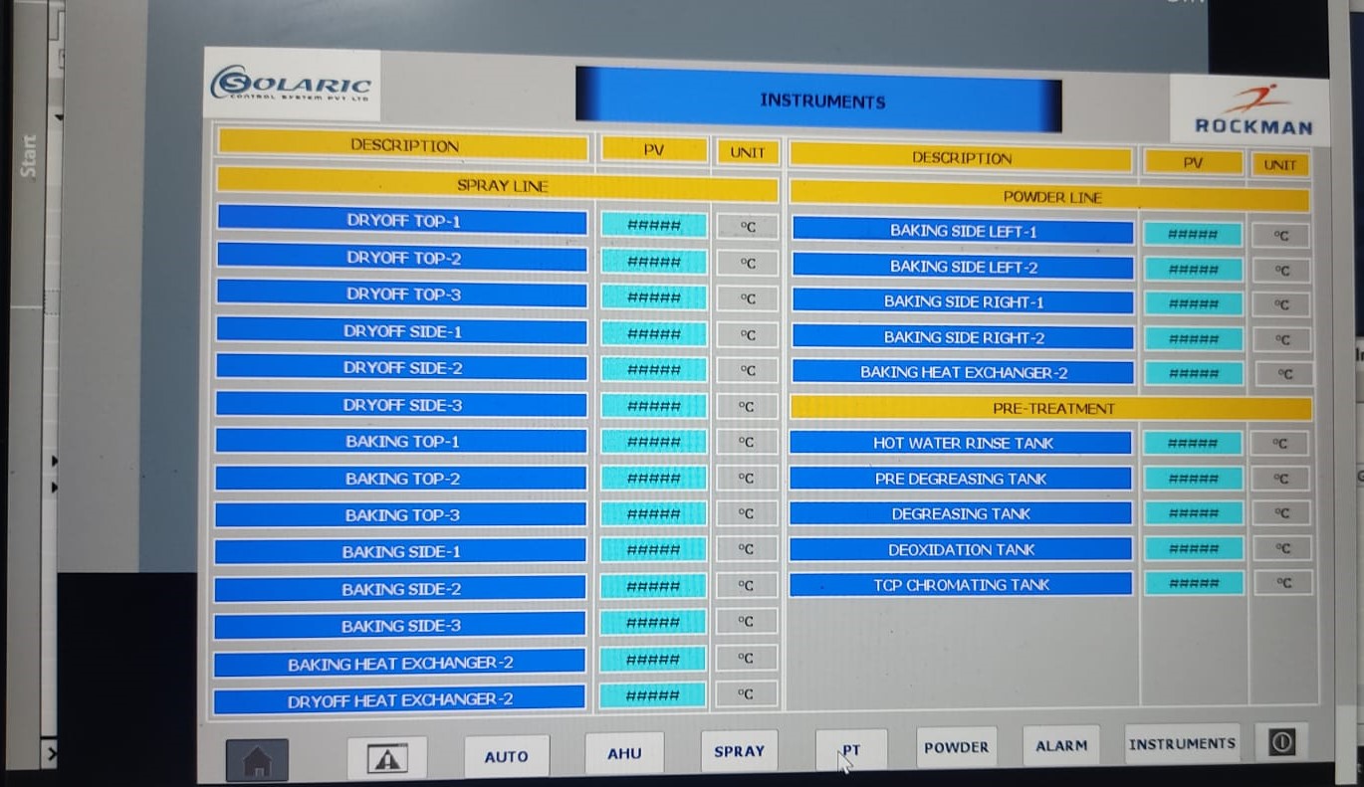Screen dimensions: 1364x787
Task: Click the PRE DEGREASING TANK label
Action: 962,479
